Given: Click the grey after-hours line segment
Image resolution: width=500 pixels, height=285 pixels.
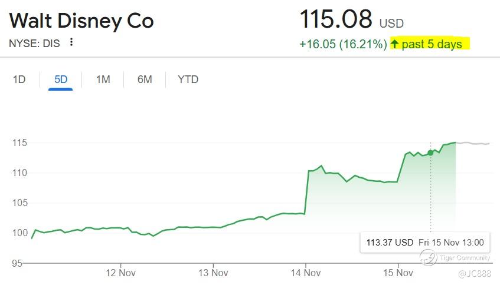Looking at the screenshot, I should coord(473,143).
